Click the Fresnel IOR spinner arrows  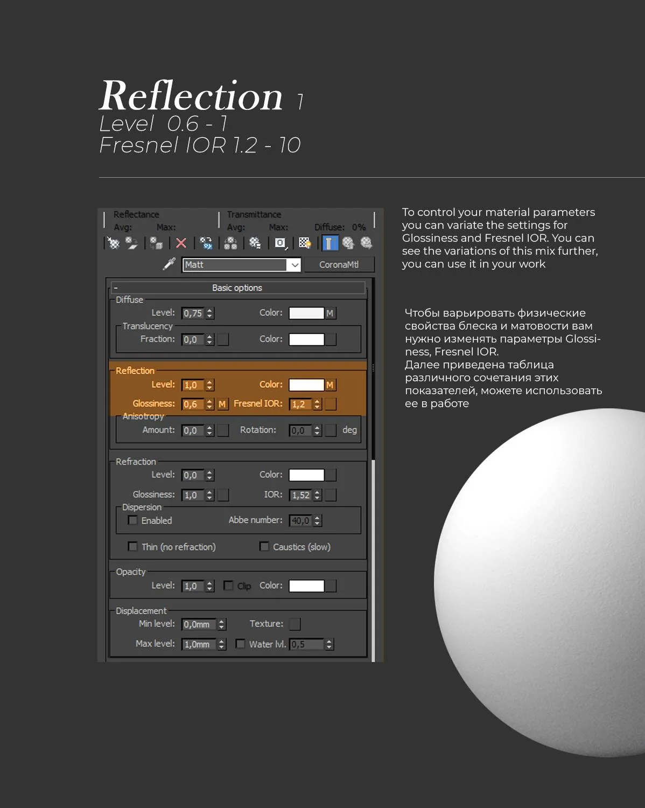click(318, 404)
